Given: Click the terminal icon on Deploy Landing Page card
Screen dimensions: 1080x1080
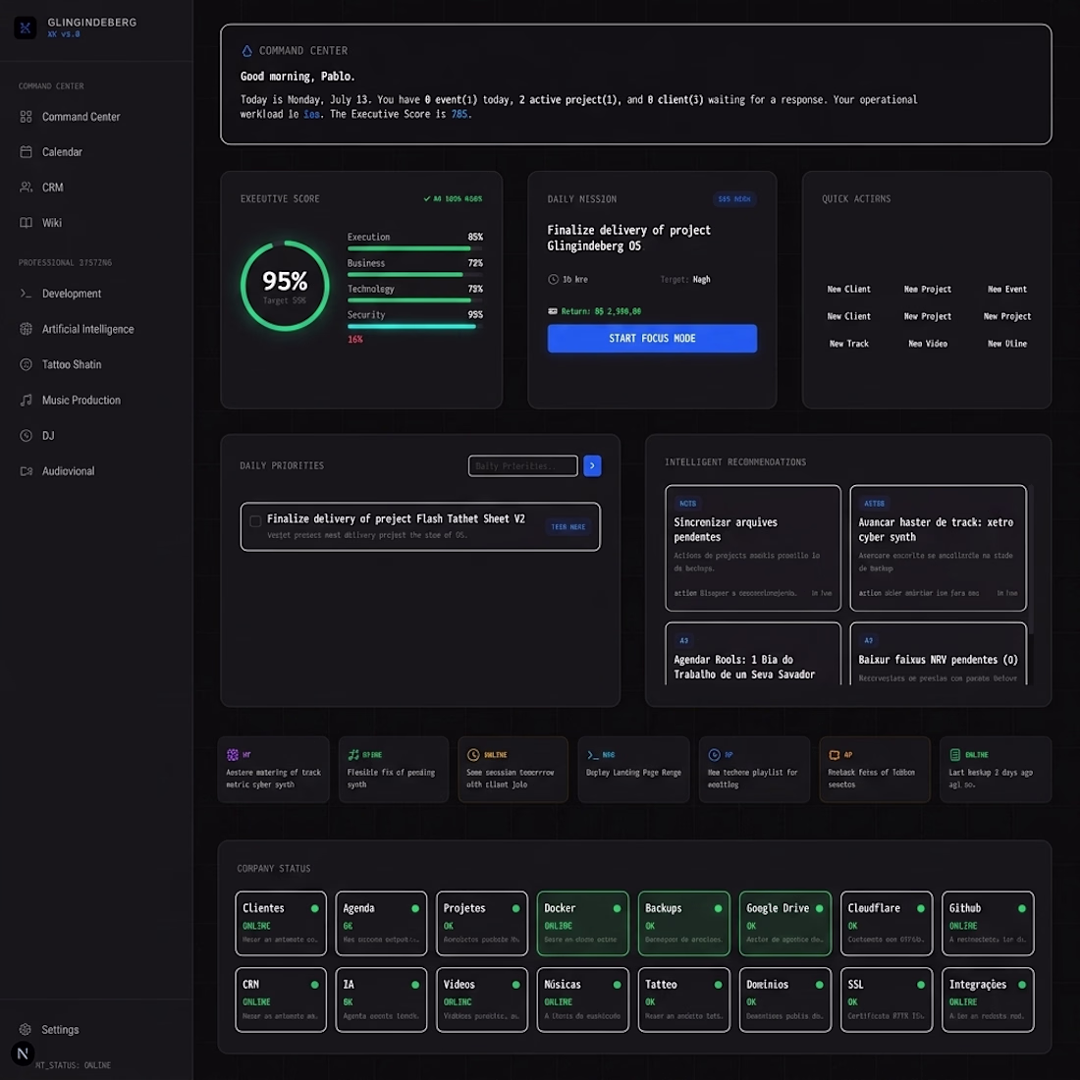Looking at the screenshot, I should tap(592, 755).
